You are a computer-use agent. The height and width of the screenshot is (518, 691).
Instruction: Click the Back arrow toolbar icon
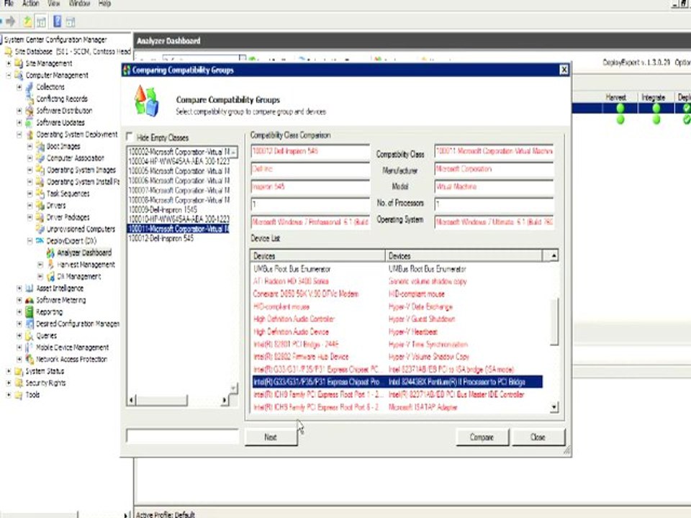tap(1, 21)
